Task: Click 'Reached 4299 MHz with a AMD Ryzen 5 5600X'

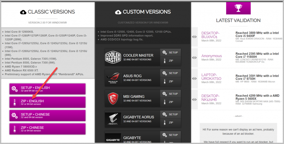Action: point(257,97)
